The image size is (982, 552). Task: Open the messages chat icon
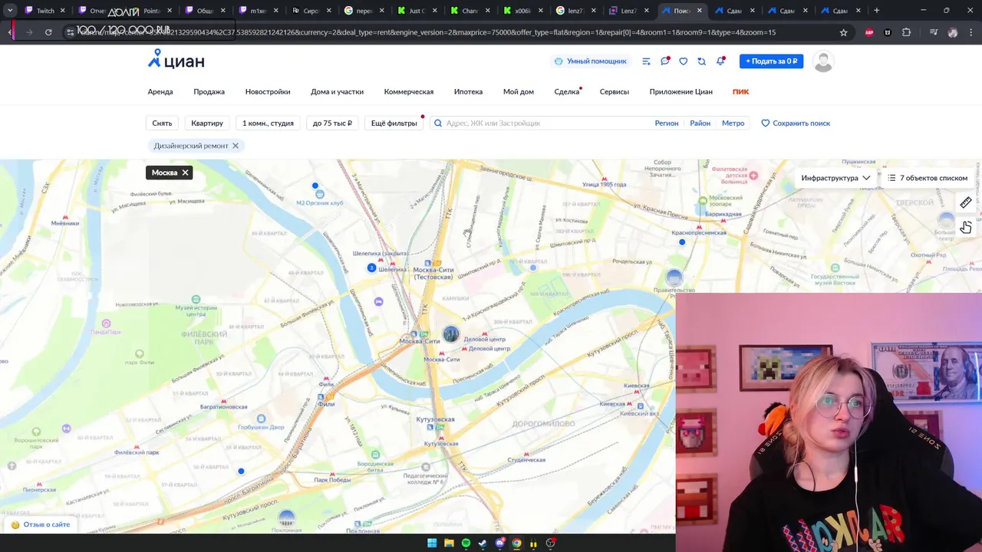664,61
